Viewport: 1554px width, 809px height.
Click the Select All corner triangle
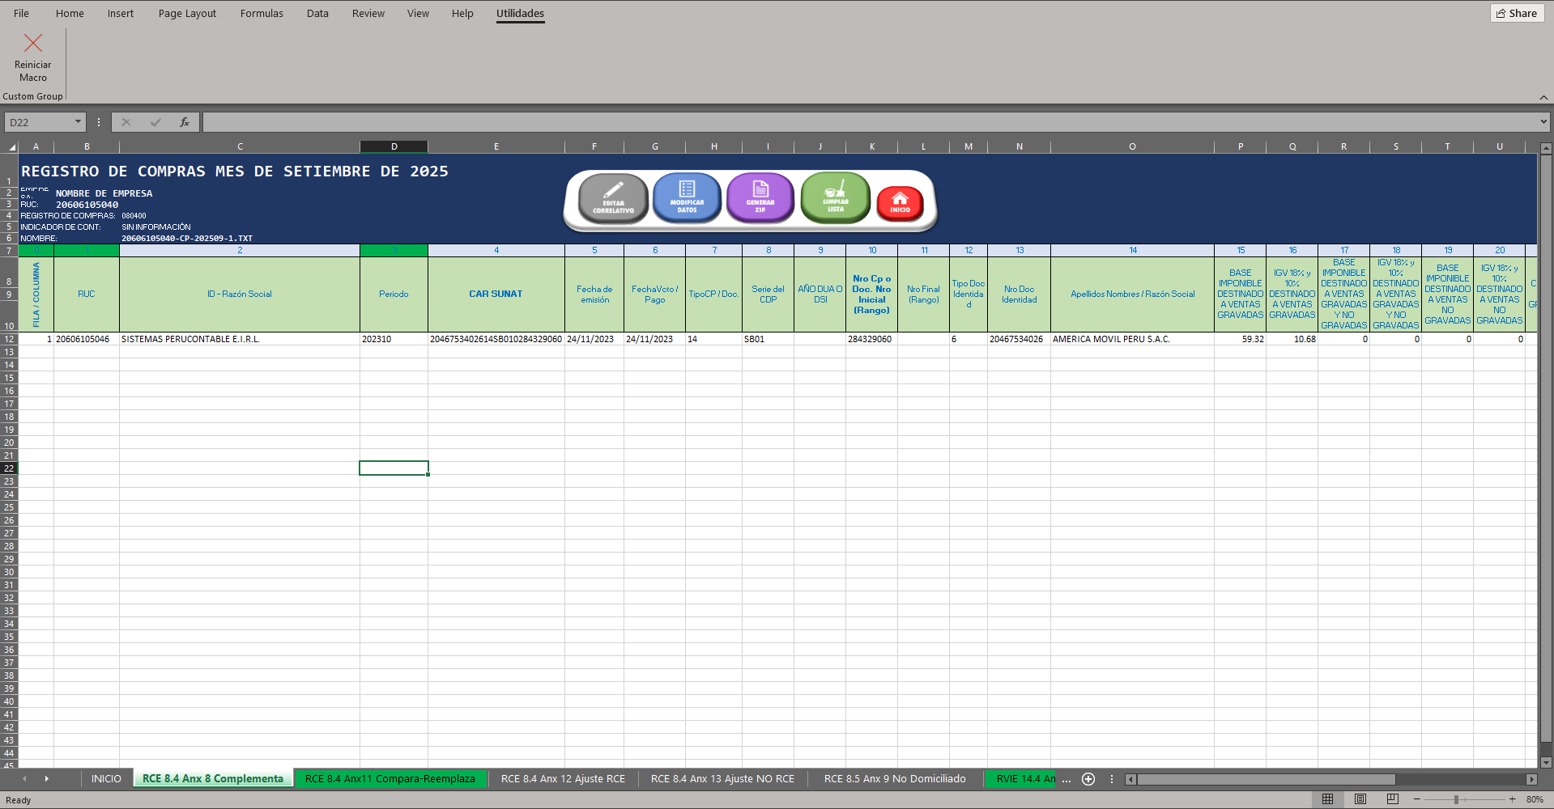(11, 146)
